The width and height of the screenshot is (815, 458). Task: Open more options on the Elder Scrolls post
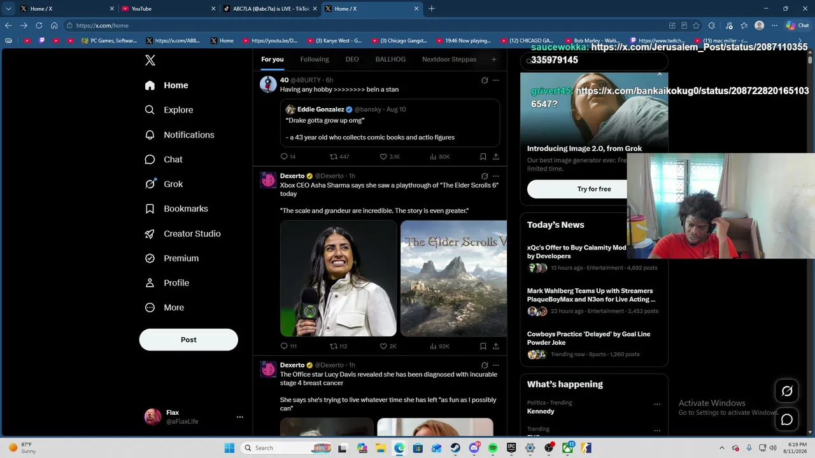point(496,176)
